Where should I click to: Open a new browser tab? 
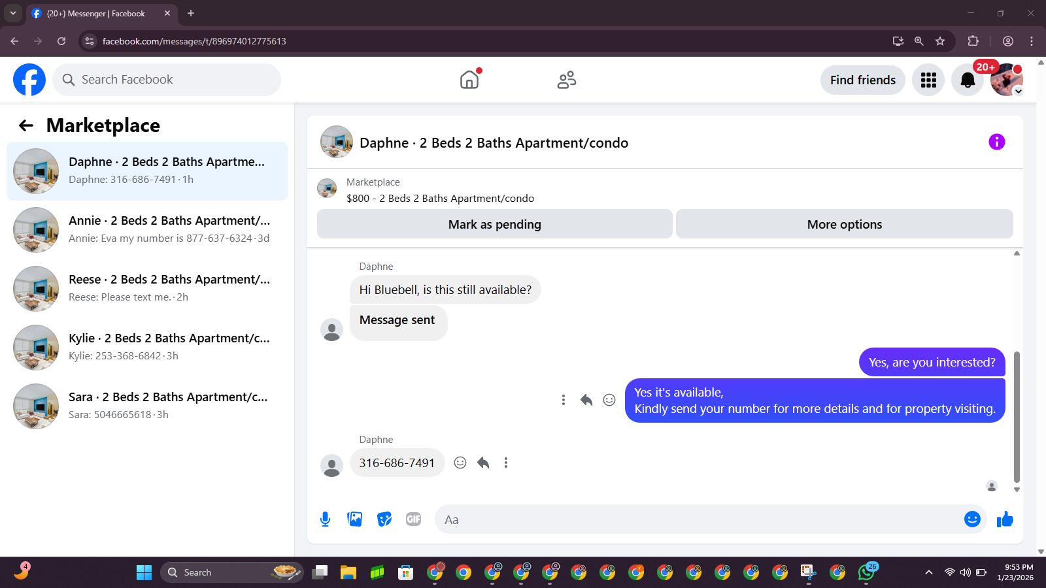[191, 13]
